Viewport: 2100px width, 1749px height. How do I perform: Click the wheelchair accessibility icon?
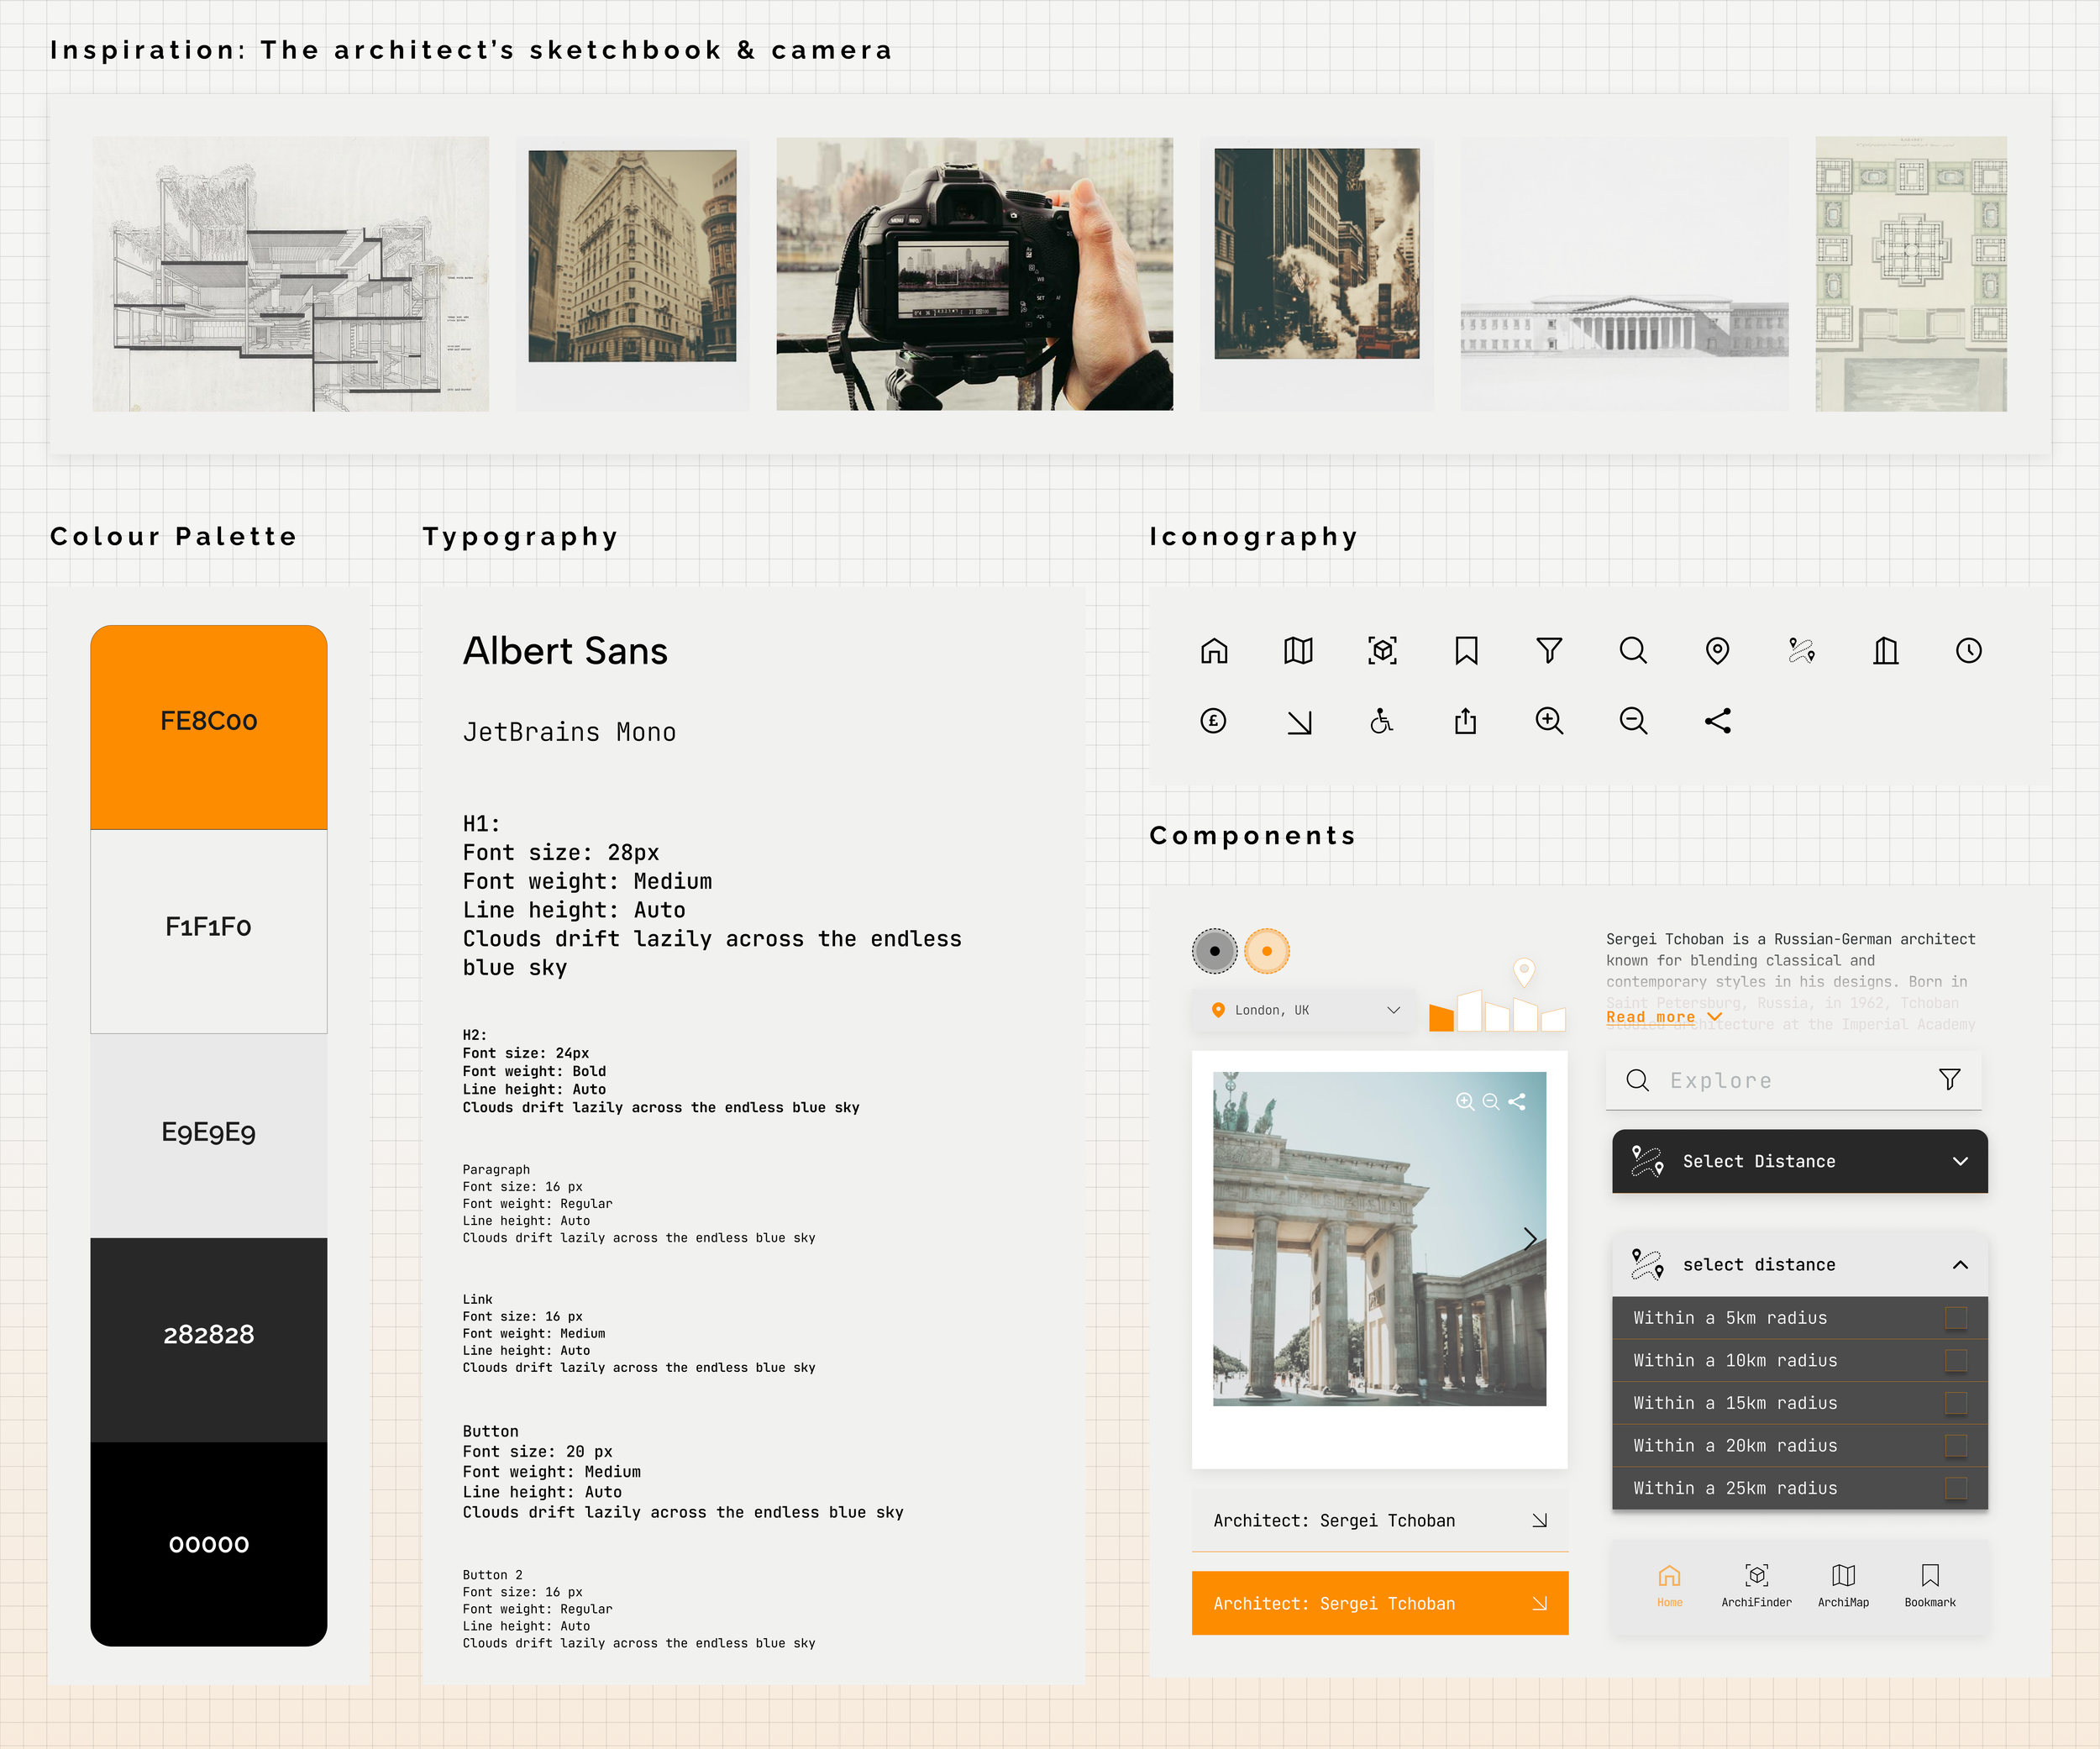[x=1381, y=721]
